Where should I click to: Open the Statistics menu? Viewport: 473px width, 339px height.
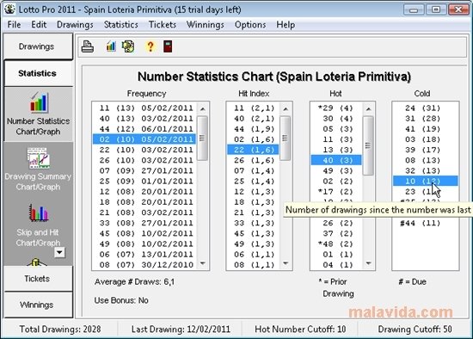[121, 25]
